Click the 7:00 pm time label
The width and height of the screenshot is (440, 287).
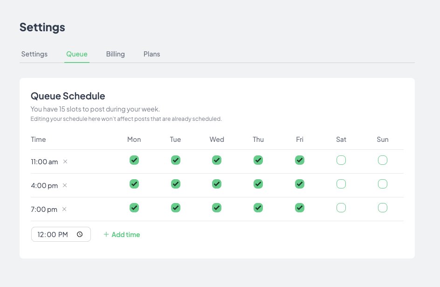coord(44,210)
